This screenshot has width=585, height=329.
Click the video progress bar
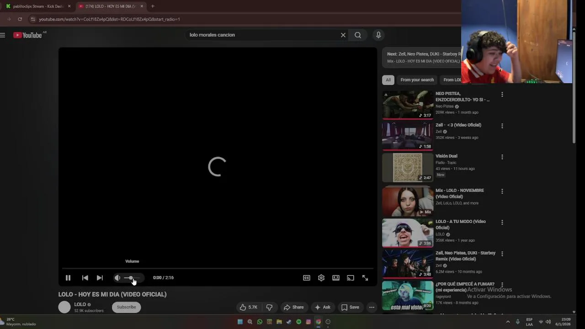(x=218, y=268)
